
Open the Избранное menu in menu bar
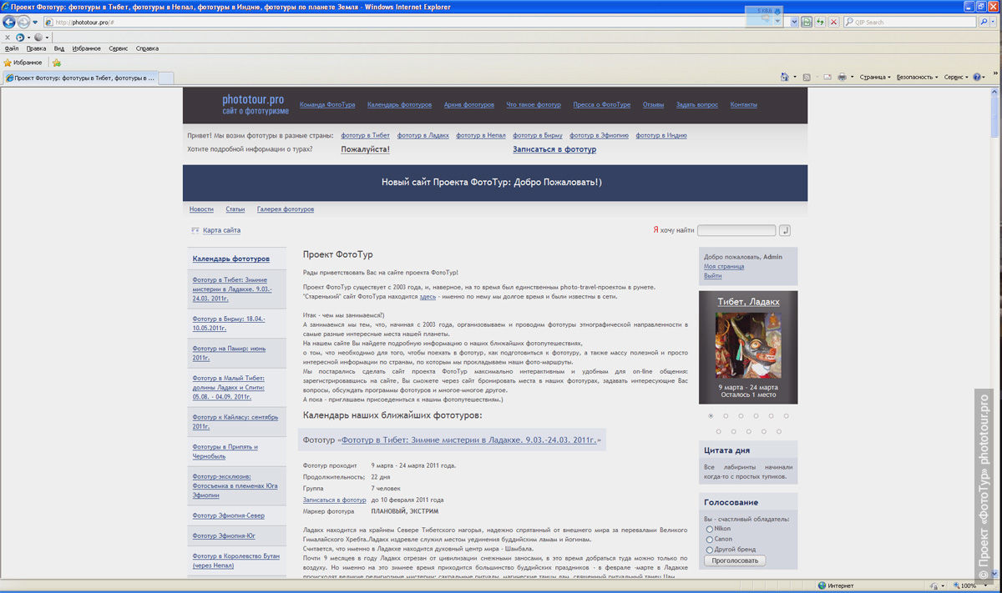point(86,48)
